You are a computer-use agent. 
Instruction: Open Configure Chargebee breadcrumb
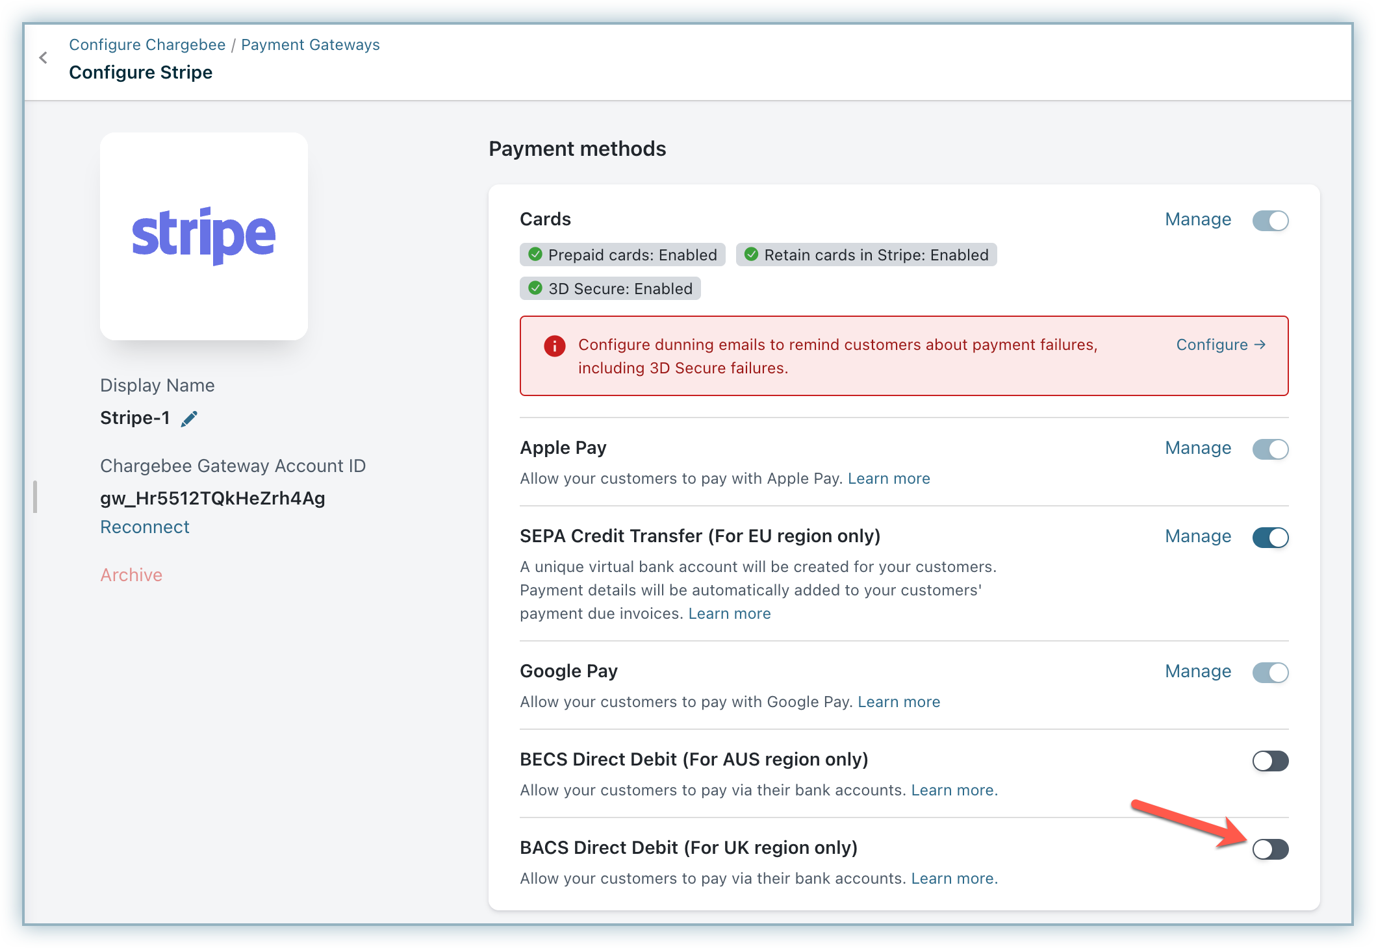[x=147, y=45]
